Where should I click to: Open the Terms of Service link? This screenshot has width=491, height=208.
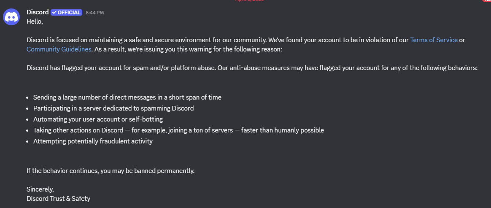click(433, 40)
